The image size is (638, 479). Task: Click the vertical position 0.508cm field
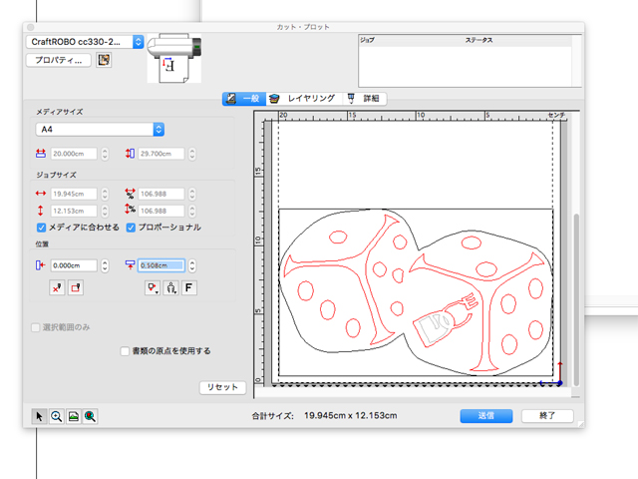tap(161, 265)
